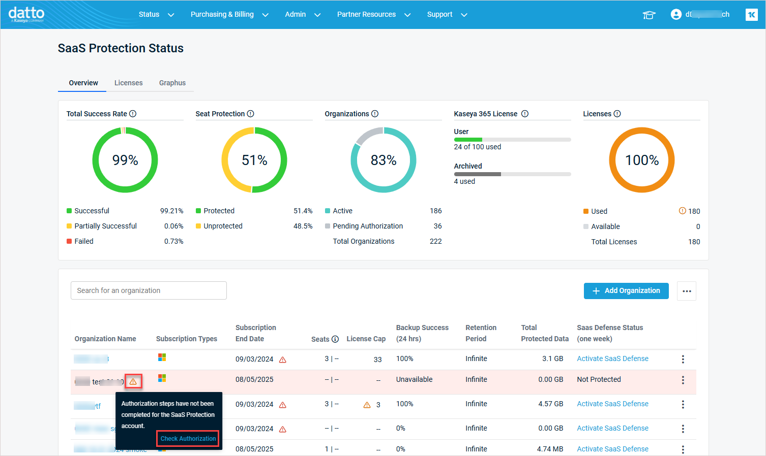766x456 pixels.
Task: Click the 99% success rate donut chart
Action: point(125,160)
